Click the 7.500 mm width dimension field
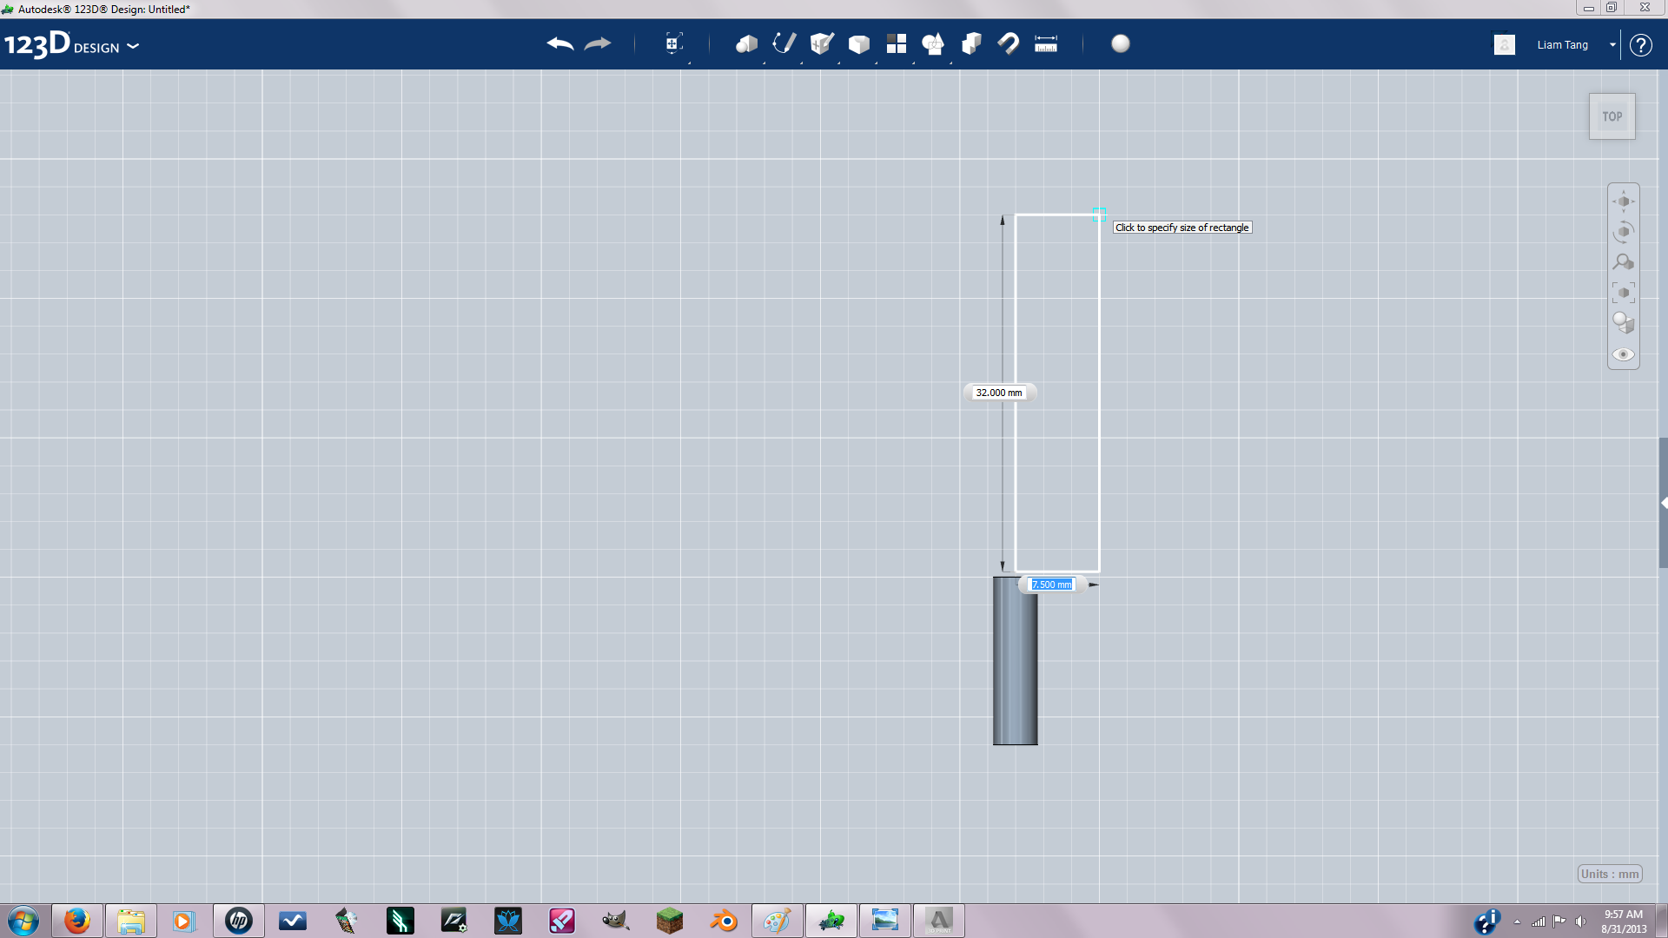The image size is (1668, 938). coord(1051,585)
